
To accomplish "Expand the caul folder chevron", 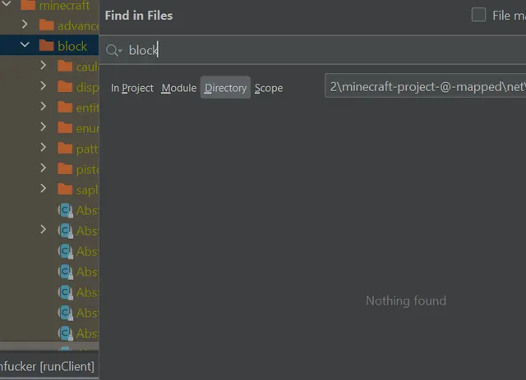I will click(43, 66).
